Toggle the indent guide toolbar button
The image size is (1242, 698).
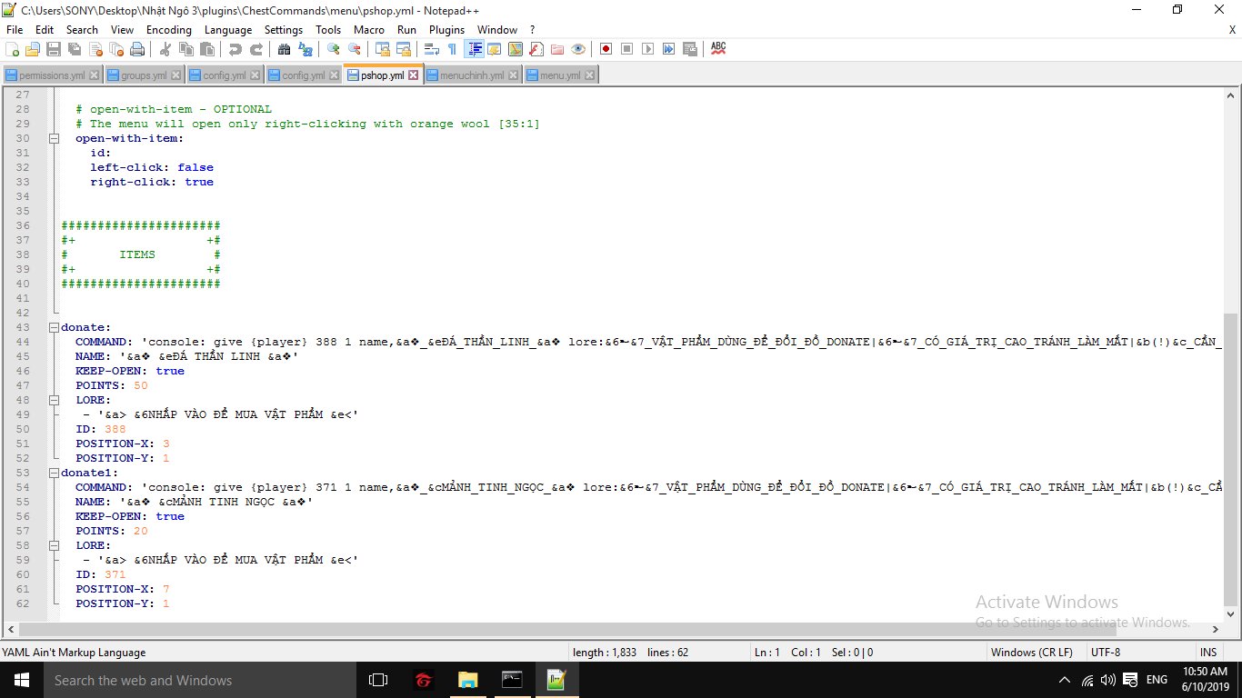tap(474, 49)
